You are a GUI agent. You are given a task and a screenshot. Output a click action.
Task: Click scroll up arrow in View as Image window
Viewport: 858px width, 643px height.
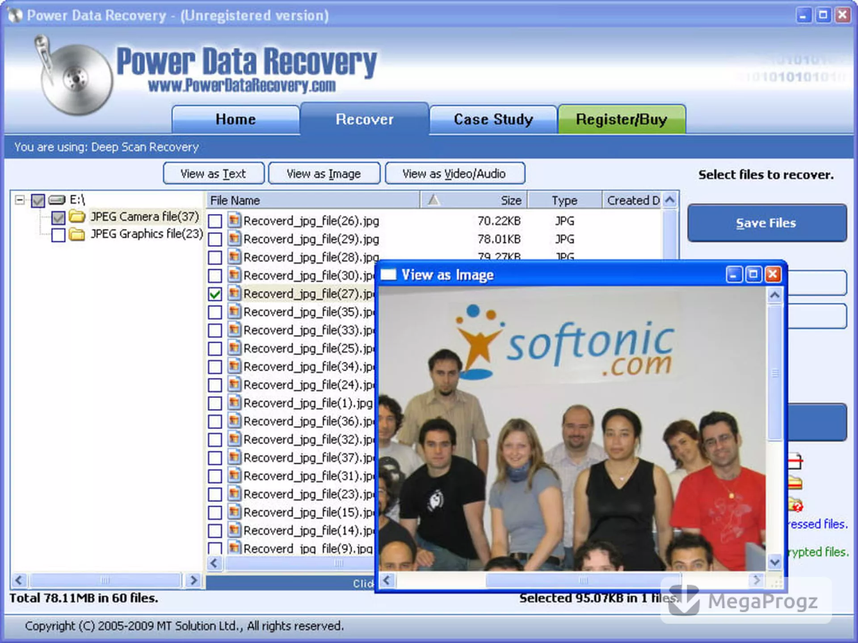(x=775, y=295)
